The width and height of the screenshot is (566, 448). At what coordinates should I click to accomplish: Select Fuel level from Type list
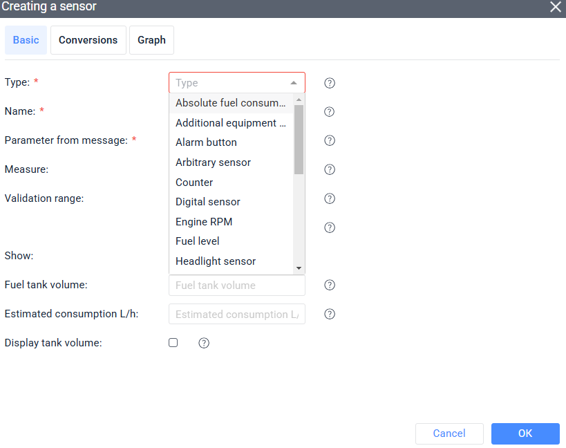click(198, 241)
